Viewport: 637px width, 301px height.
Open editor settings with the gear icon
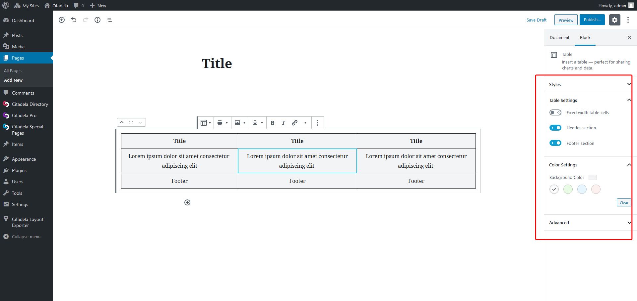614,20
